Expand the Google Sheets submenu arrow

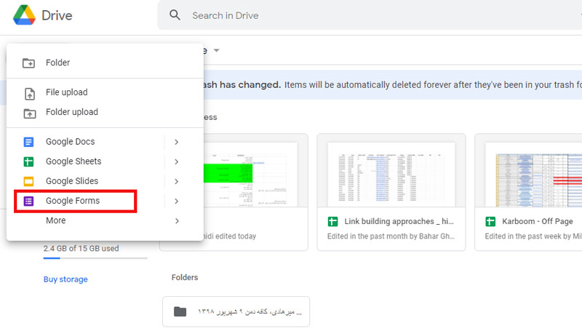(x=177, y=161)
